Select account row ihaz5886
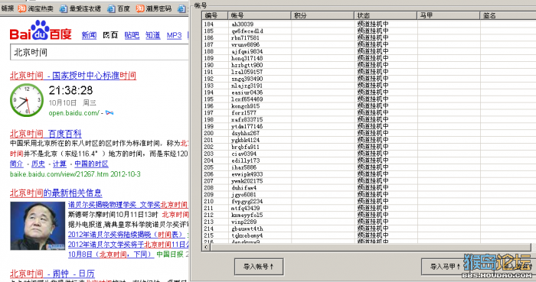Viewport: 536px width, 282px height. [369, 167]
